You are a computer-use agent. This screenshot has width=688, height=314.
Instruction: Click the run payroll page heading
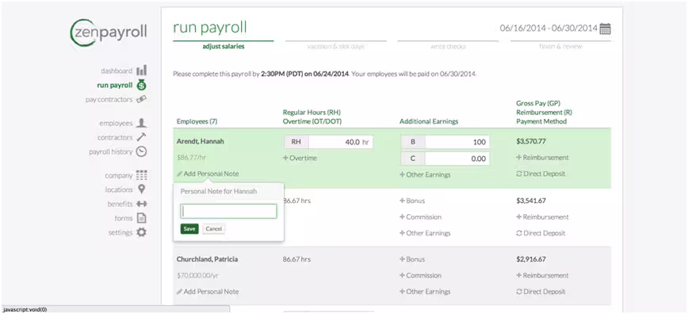(x=210, y=27)
